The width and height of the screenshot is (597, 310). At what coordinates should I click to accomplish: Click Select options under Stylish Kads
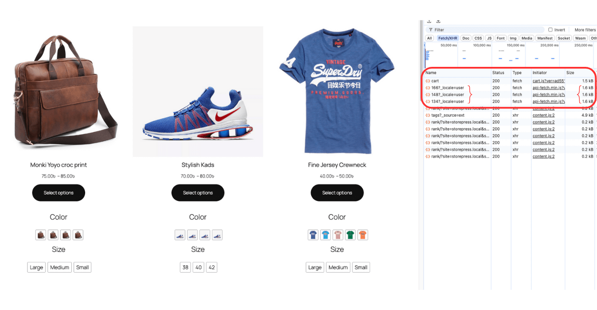click(x=198, y=193)
